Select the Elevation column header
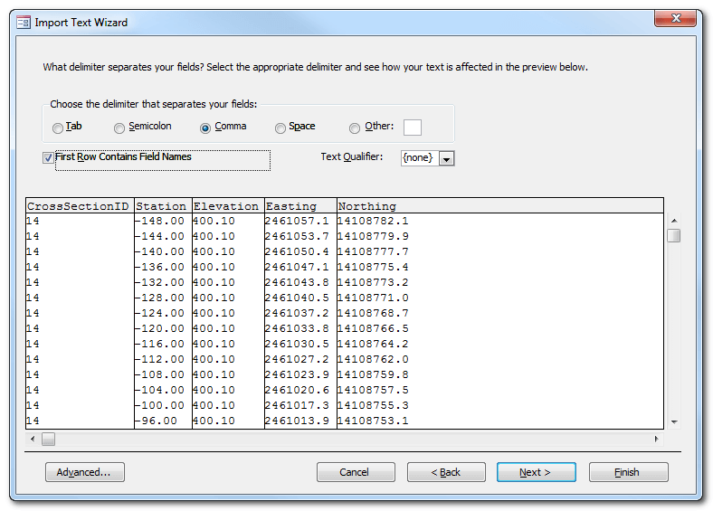The height and width of the screenshot is (511, 713). click(x=227, y=206)
